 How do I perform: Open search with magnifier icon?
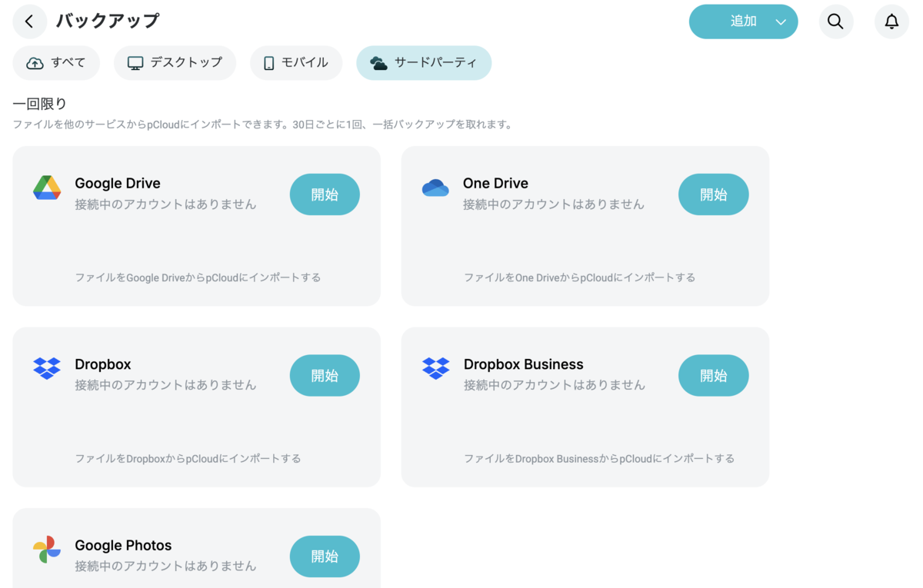click(835, 22)
